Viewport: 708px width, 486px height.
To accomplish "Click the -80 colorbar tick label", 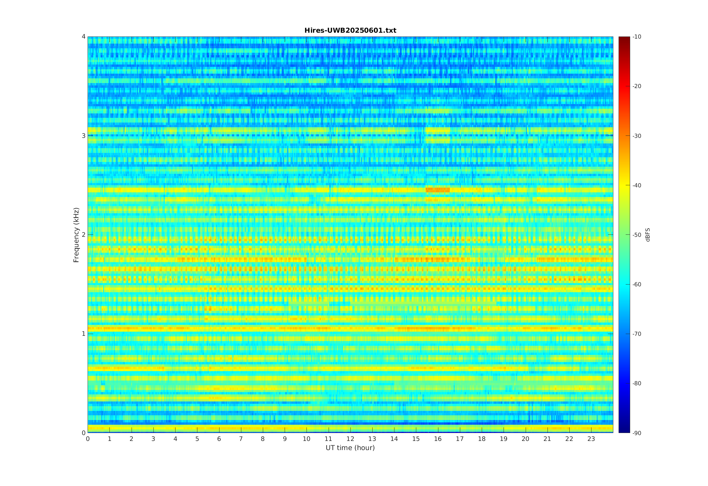I will (x=637, y=383).
